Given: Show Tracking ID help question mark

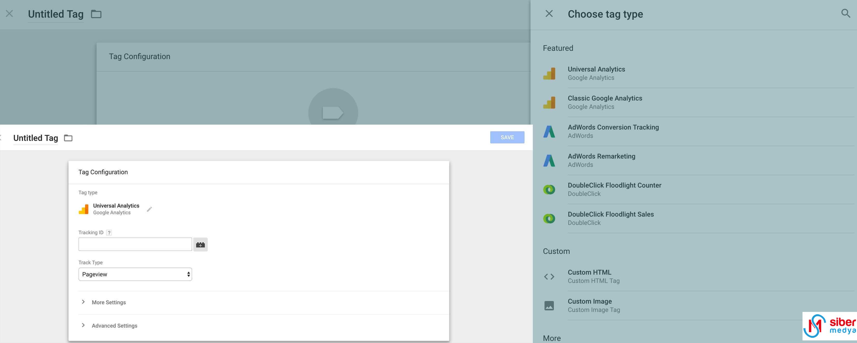Looking at the screenshot, I should (109, 233).
